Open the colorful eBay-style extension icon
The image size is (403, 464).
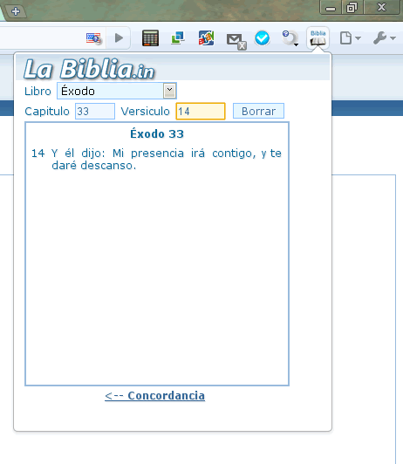[x=206, y=38]
